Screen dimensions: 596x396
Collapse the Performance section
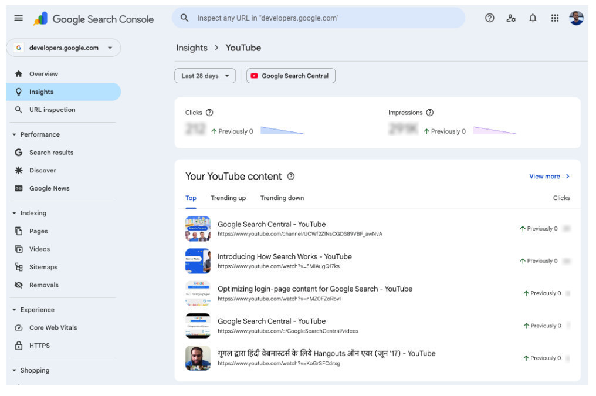[15, 134]
